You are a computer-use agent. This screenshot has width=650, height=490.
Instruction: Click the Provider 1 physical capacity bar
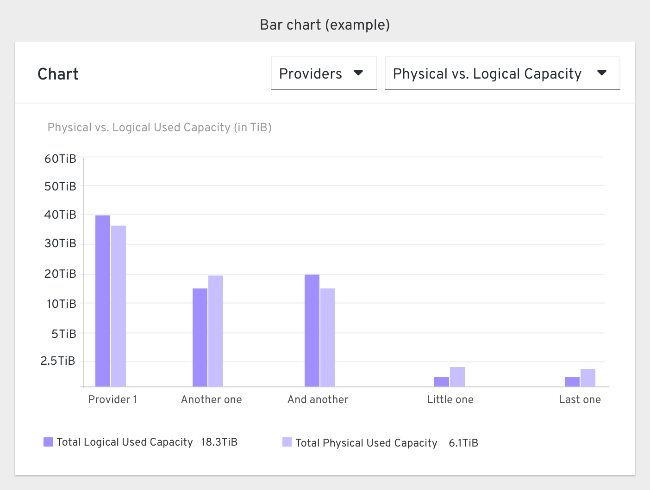[119, 306]
